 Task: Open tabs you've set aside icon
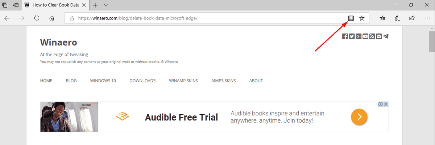pos(5,5)
